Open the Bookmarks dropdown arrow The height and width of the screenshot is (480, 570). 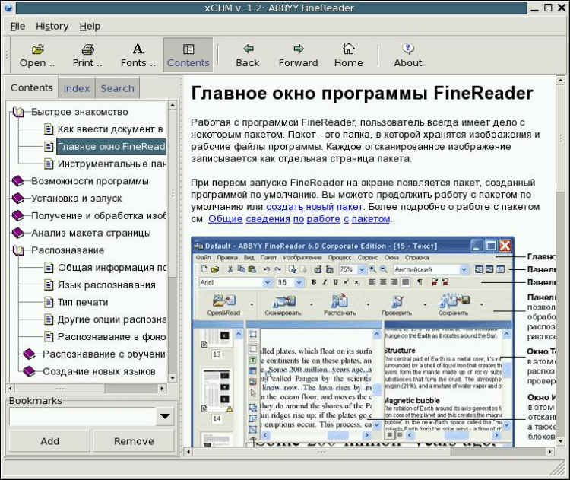[165, 416]
